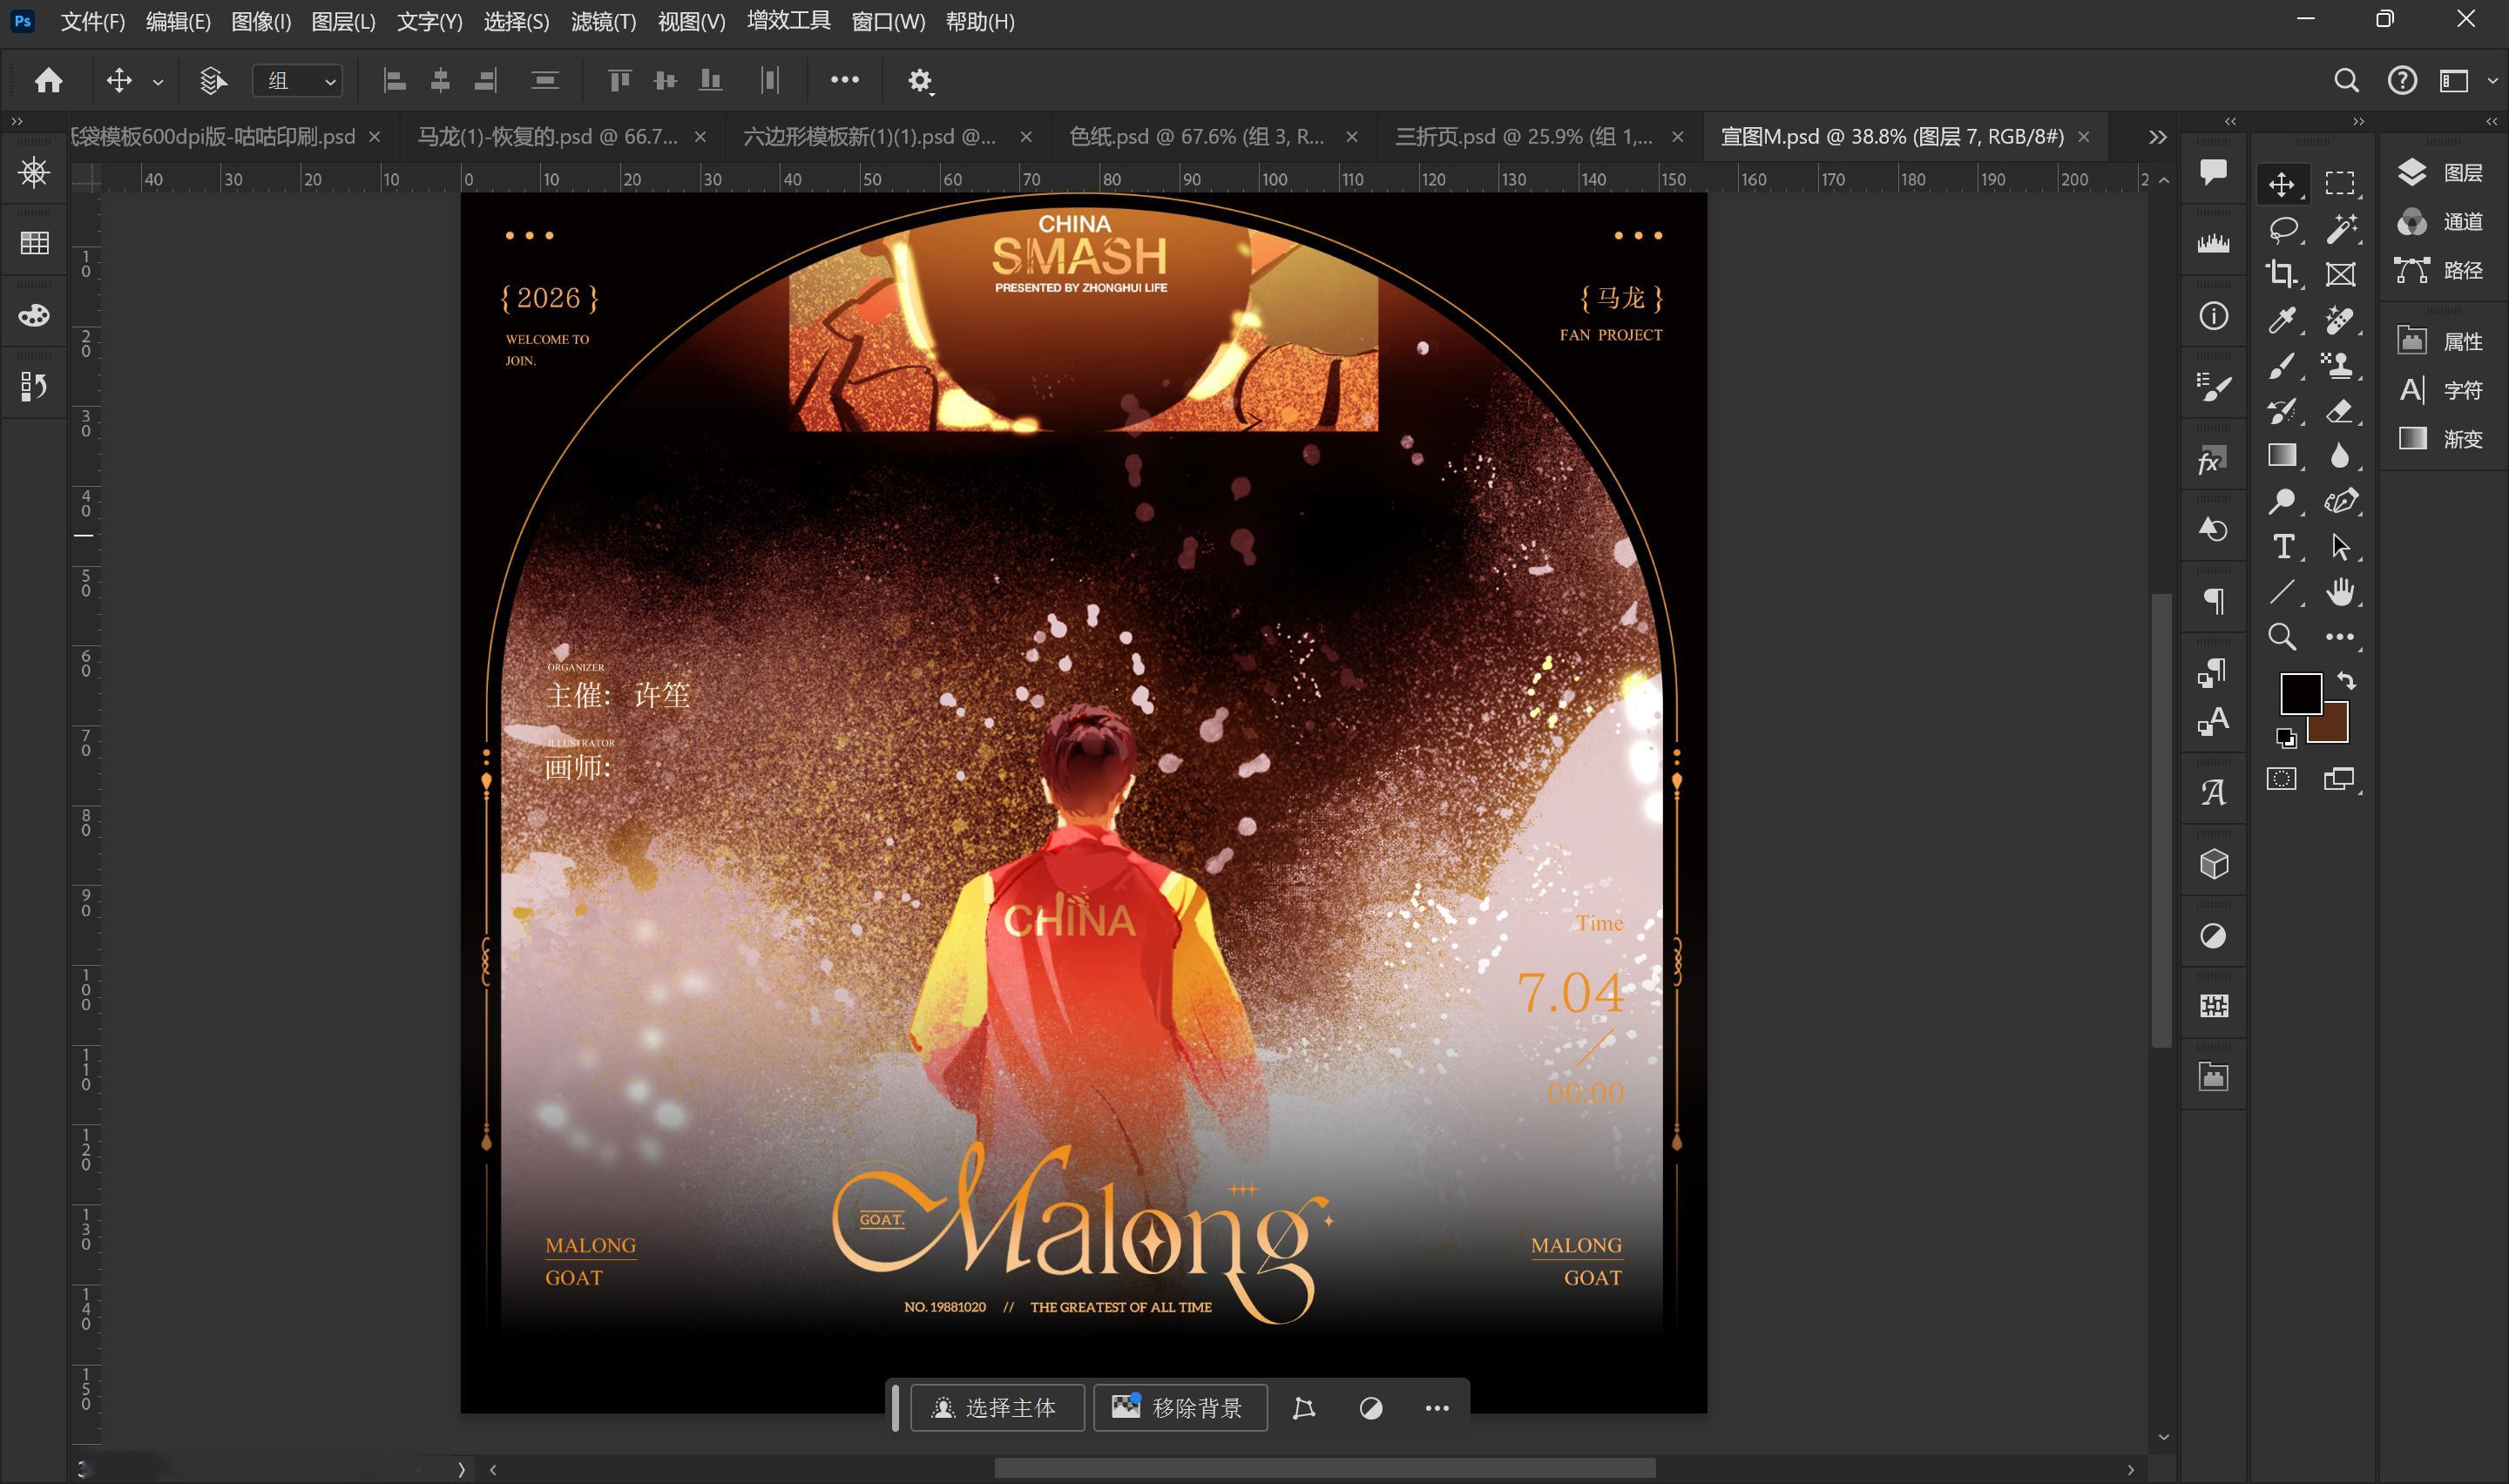
Task: Select the Move tool in the tools panel
Action: pyautogui.click(x=2281, y=184)
